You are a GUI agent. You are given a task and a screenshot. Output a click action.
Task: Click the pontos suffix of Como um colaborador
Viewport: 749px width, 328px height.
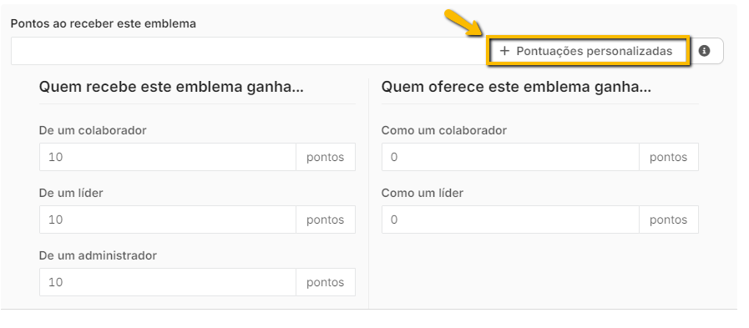668,157
